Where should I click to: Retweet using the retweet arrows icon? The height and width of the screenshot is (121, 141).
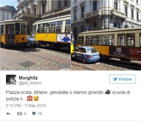tap(20, 114)
